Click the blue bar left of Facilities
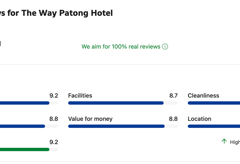Screen dimensions: 240x164 [x=24, y=103]
